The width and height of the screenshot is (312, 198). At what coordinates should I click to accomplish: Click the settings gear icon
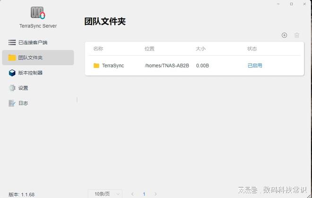pos(12,88)
